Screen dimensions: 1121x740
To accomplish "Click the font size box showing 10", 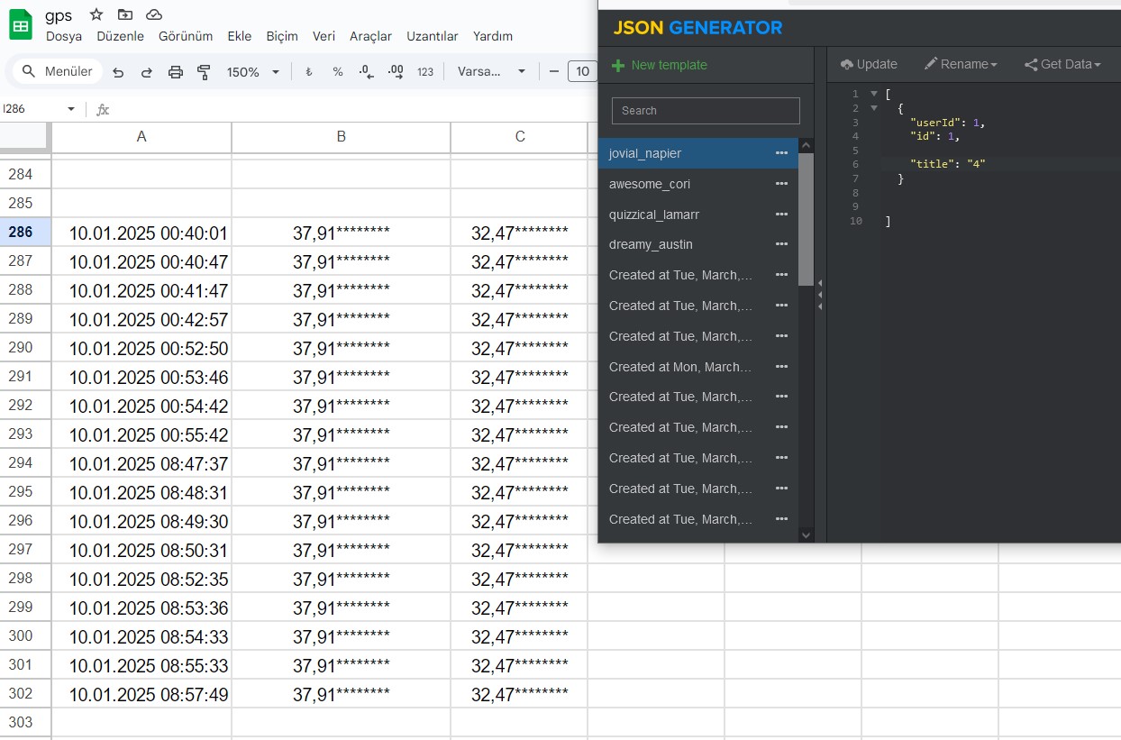I will tap(583, 72).
